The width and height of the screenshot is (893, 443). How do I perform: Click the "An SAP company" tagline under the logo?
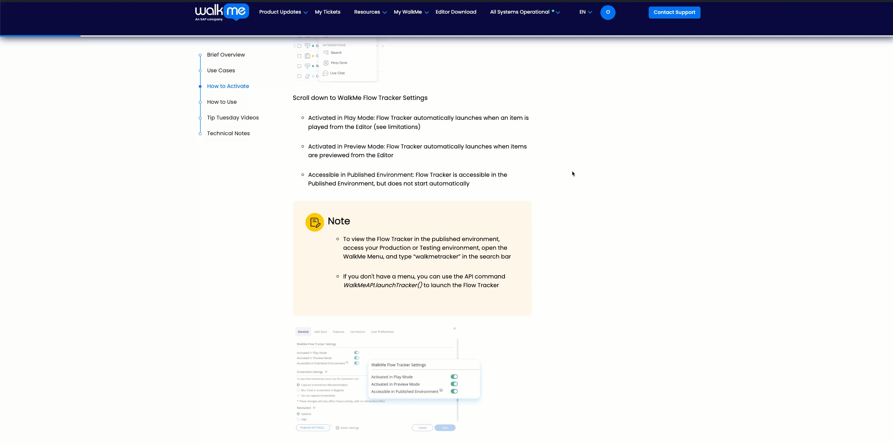tap(209, 20)
